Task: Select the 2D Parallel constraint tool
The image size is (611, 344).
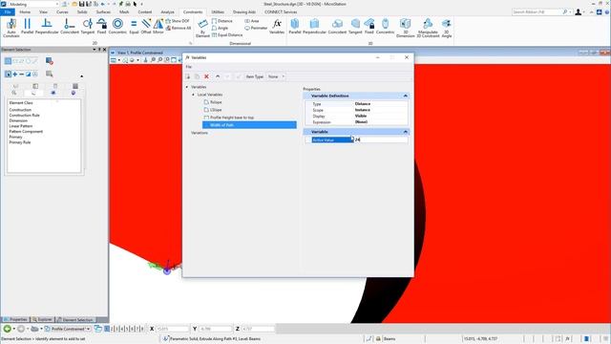Action: click(x=27, y=27)
